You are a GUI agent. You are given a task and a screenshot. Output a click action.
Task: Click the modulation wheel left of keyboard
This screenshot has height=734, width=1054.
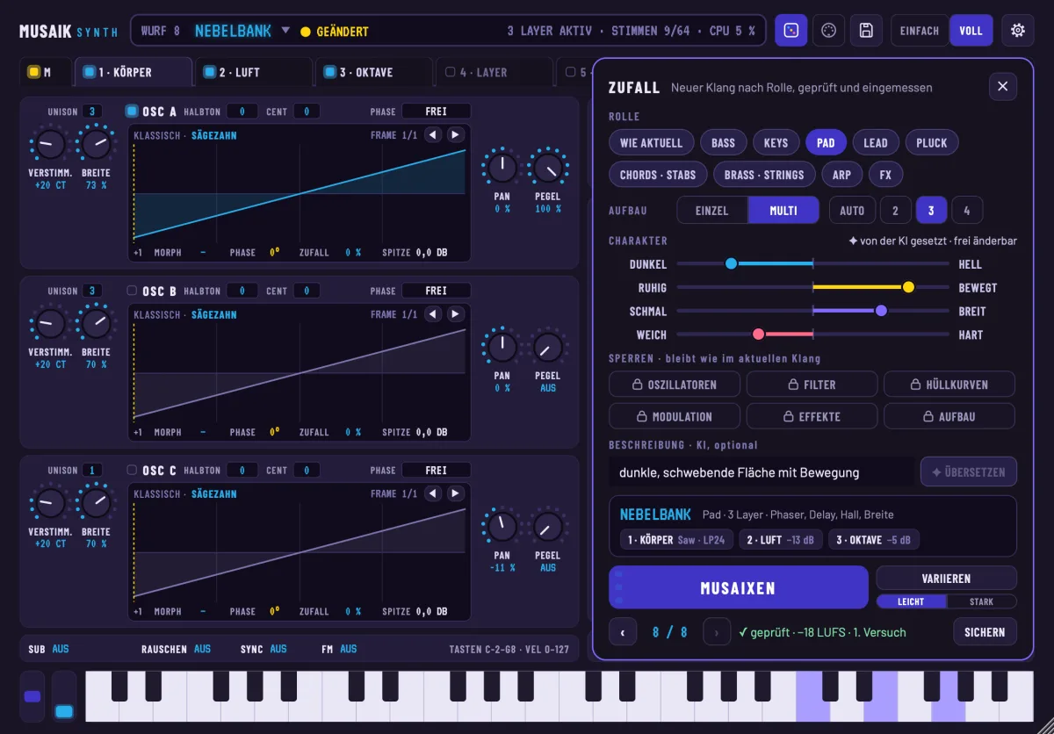coord(64,696)
